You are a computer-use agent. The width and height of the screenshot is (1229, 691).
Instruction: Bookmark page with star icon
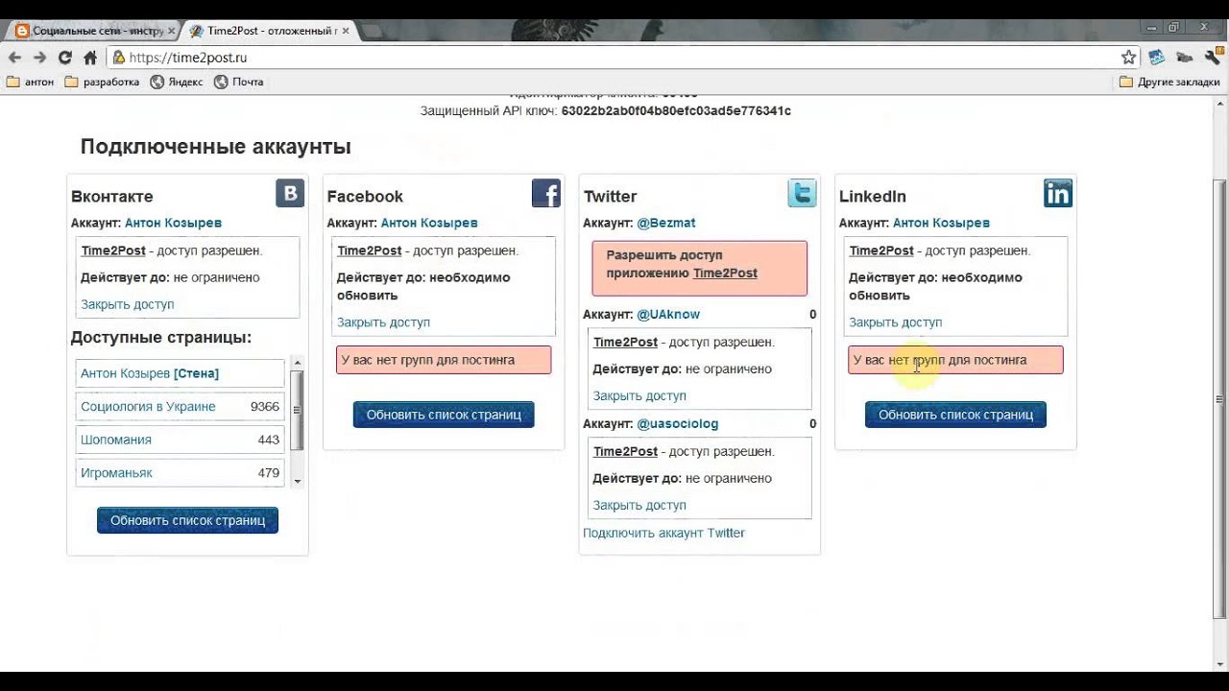[1129, 58]
